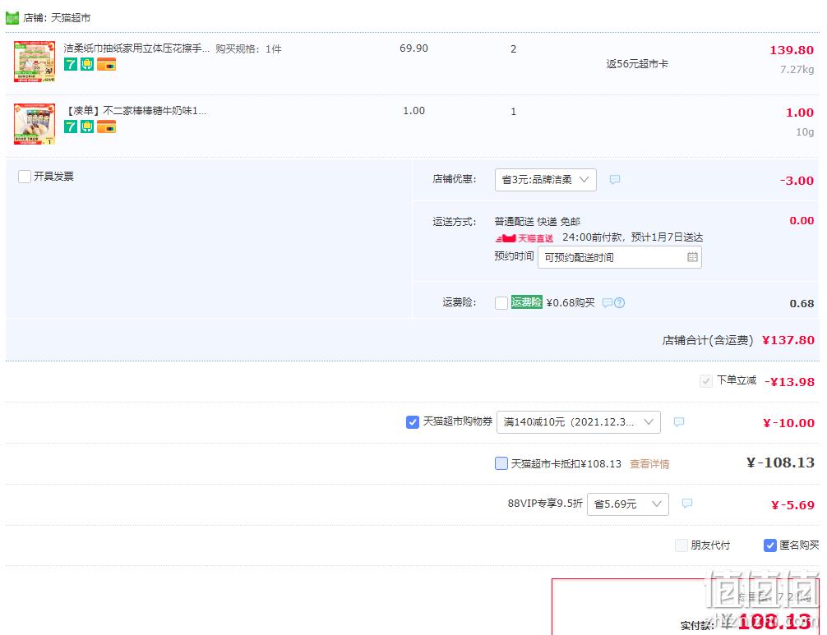Enable the 运费险 shipping insurance checkbox
The image size is (827, 635).
tap(501, 302)
